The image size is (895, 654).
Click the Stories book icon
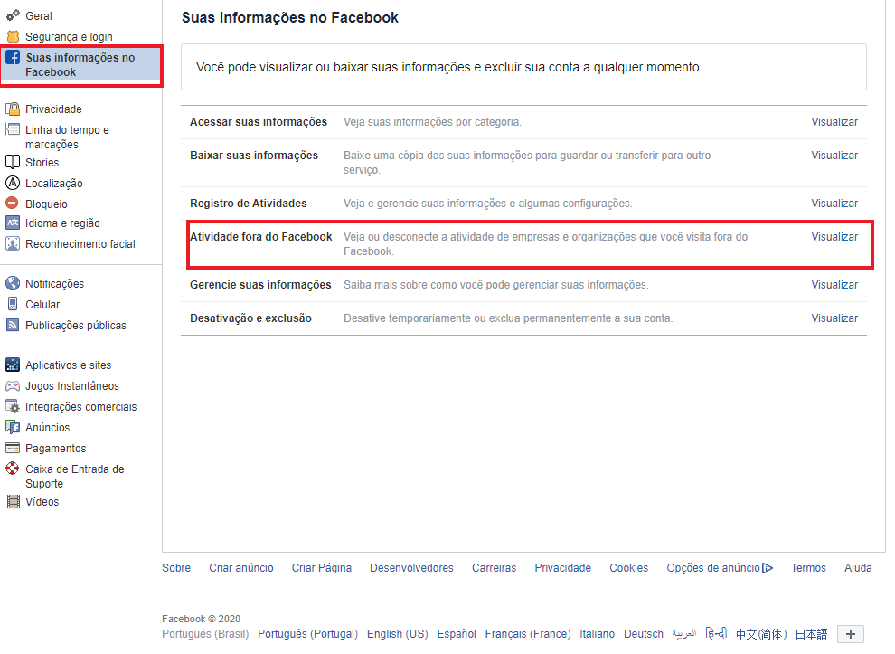click(13, 162)
